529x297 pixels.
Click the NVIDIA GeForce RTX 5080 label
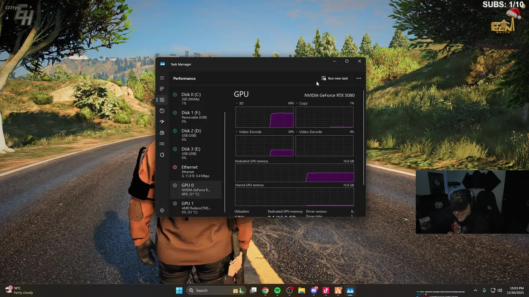pos(329,95)
